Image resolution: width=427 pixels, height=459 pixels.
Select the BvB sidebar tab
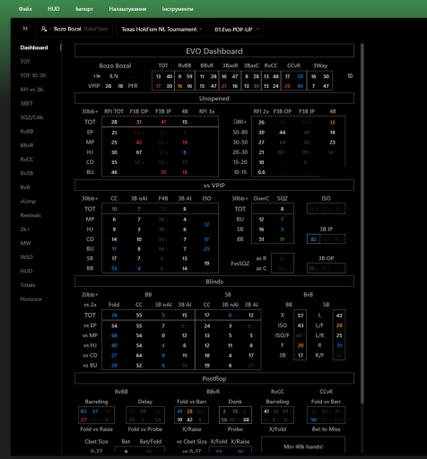coord(25,187)
